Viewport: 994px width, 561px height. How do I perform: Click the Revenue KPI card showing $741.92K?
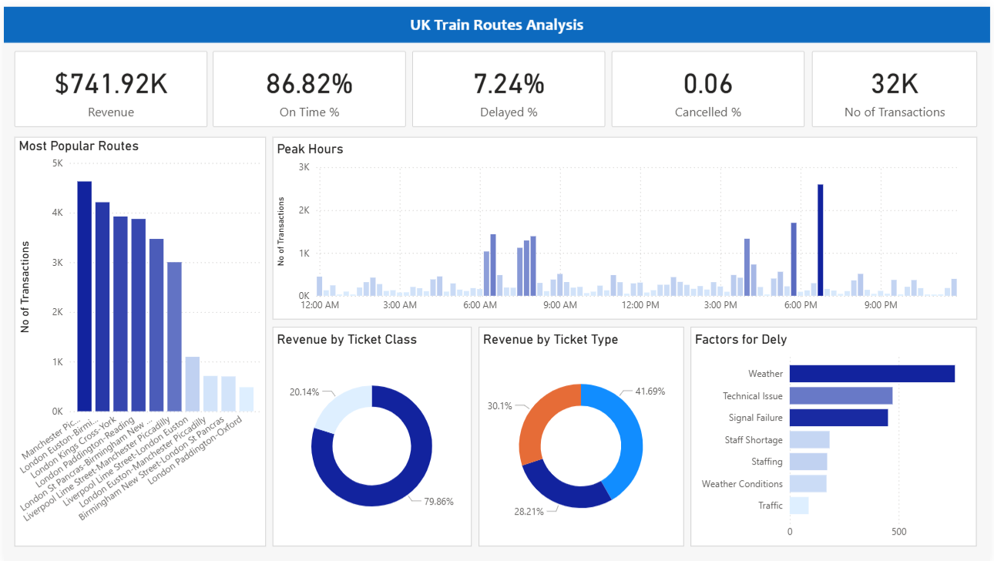coord(111,89)
